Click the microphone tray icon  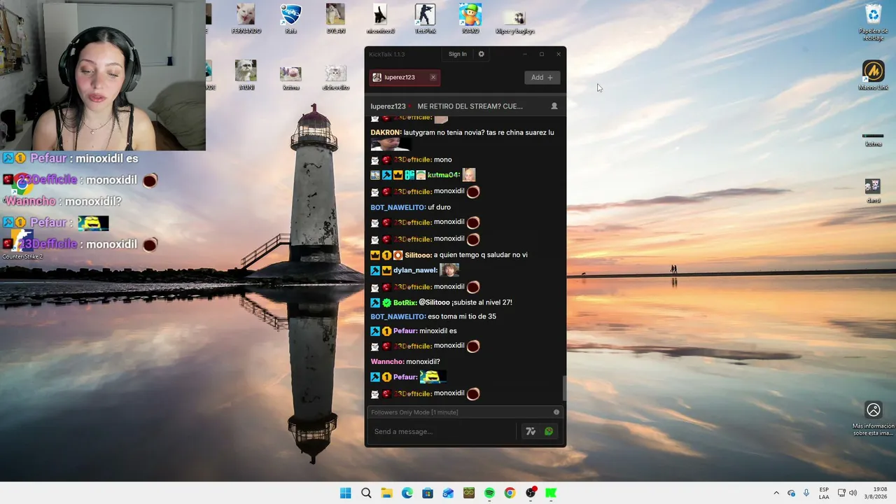click(x=806, y=493)
